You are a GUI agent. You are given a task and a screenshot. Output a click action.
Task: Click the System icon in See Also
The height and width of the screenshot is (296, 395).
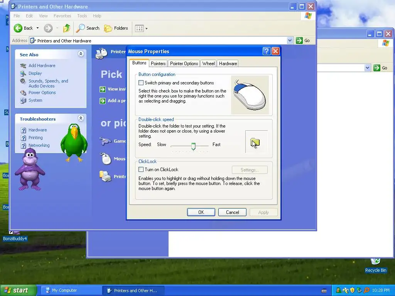click(23, 101)
